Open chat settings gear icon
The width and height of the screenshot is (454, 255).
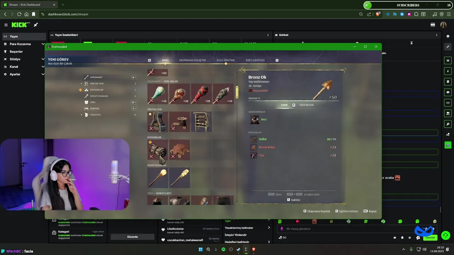pos(410,238)
